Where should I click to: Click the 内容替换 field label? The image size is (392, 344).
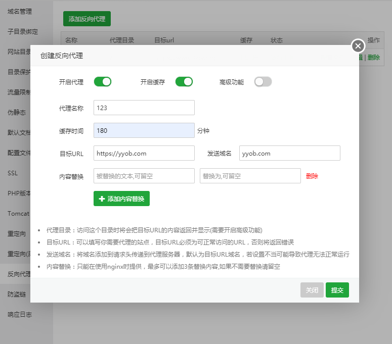[x=71, y=176]
